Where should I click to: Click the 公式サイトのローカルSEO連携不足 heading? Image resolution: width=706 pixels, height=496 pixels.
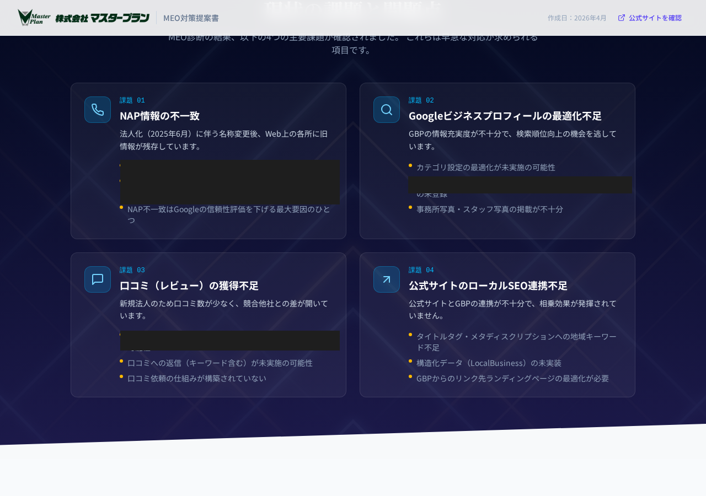click(488, 285)
